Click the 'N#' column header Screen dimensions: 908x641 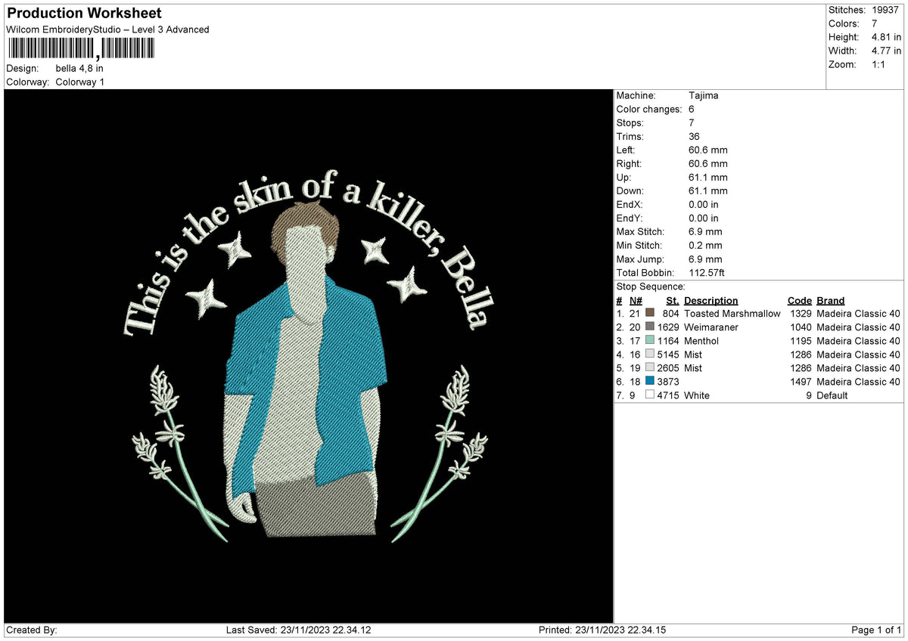[636, 300]
